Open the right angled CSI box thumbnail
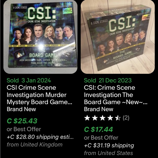The height and width of the screenshot is (158, 158). (118, 37)
